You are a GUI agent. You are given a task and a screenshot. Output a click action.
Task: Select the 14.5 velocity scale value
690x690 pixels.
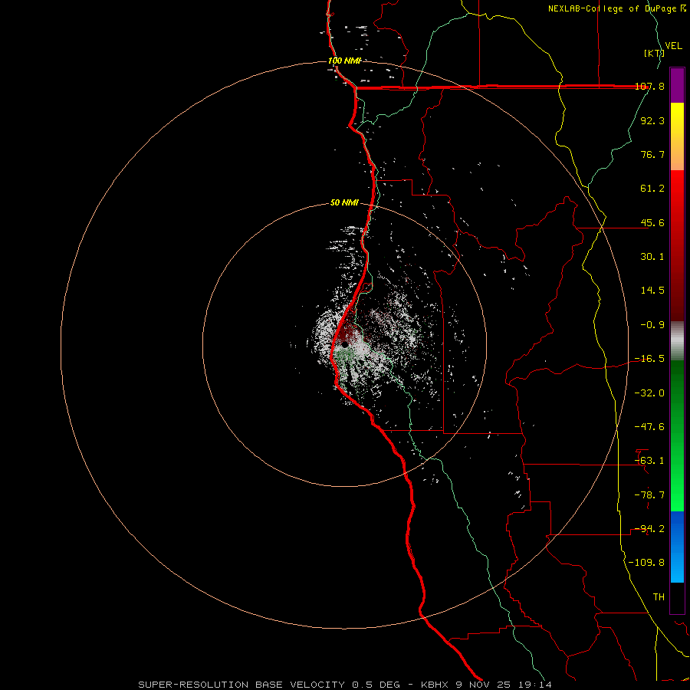click(x=652, y=291)
